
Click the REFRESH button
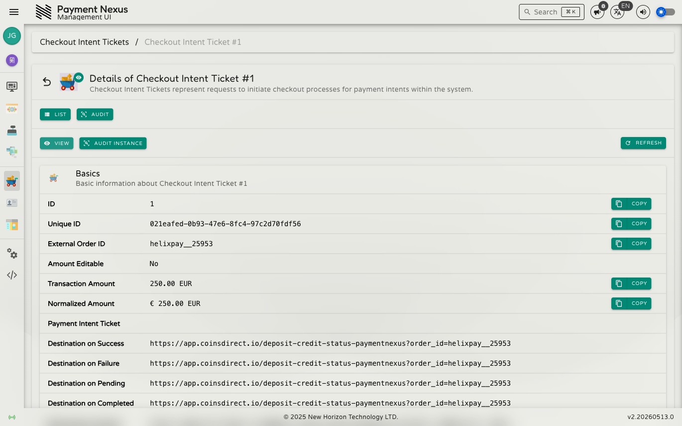click(x=643, y=142)
